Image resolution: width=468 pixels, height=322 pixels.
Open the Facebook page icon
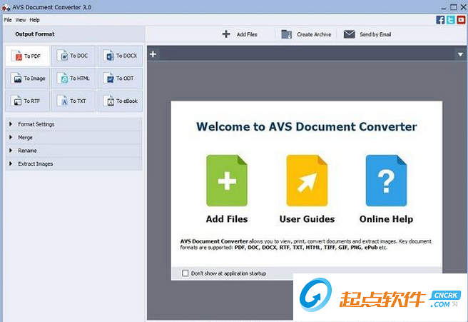click(x=440, y=20)
